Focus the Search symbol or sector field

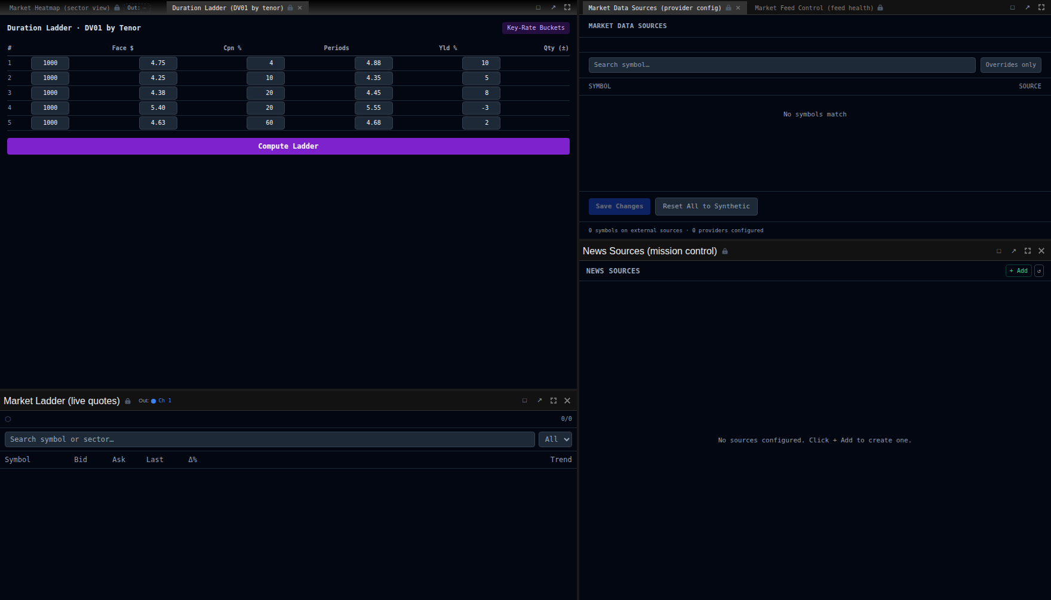pos(270,439)
